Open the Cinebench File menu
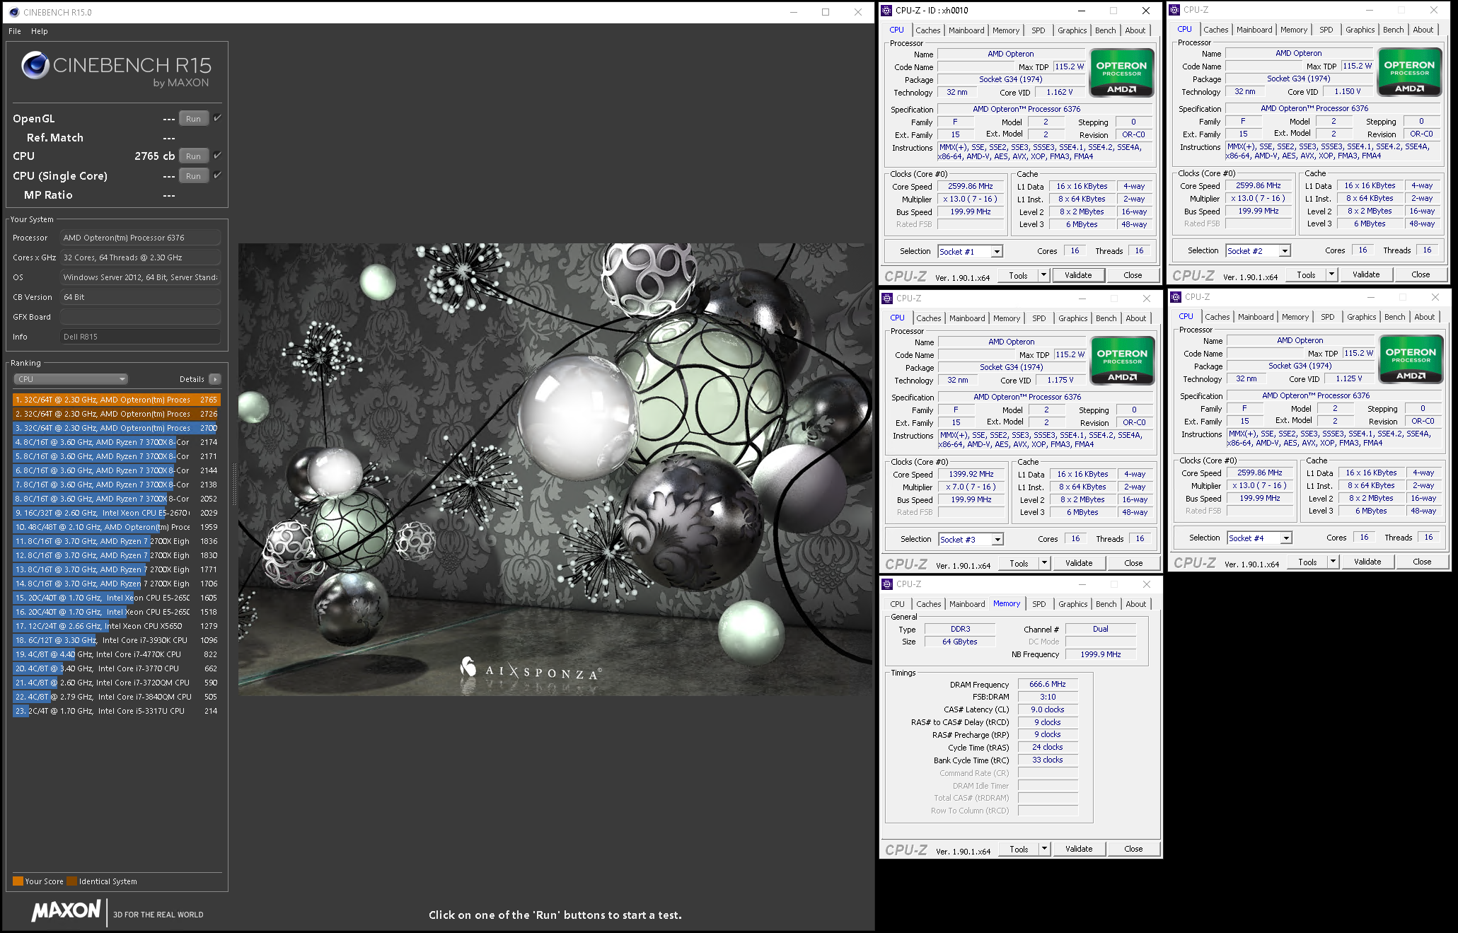The image size is (1458, 933). (x=15, y=31)
